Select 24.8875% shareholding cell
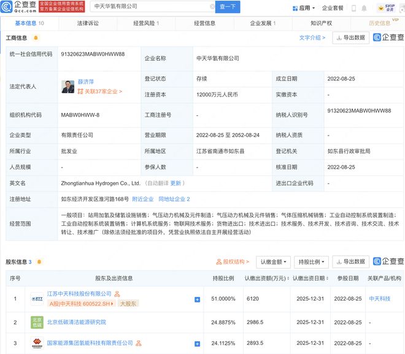This screenshot has height=354, width=405. point(223,323)
